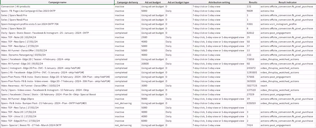Select 'Adex: TOF - Neo 8pro | 27/02/24' cell

point(57,42)
